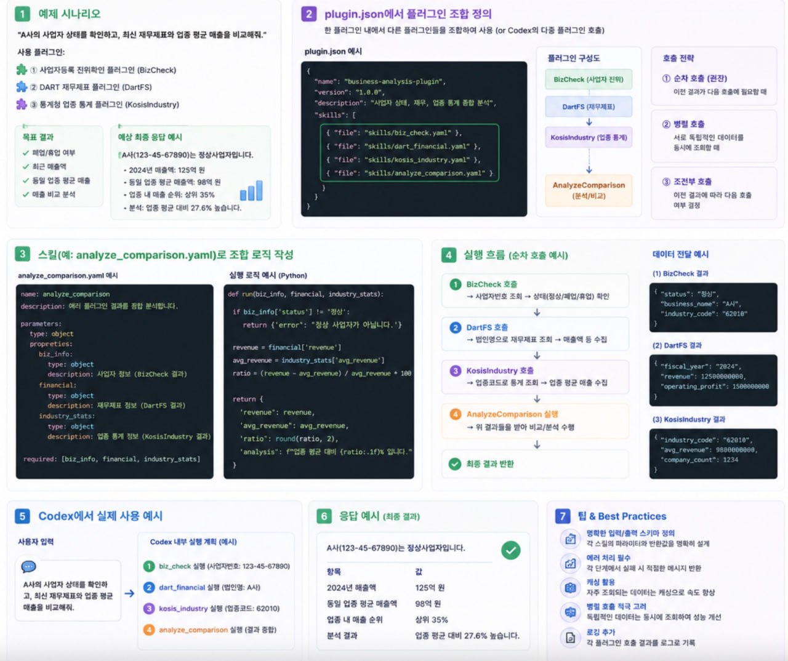Click the 'ratio': round(ratio, 2) code line
Screen dimensions: 788x661
[x=289, y=439]
